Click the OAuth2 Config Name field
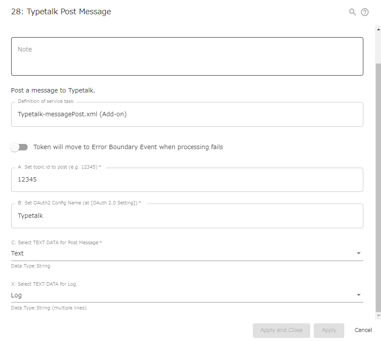 pyautogui.click(x=187, y=216)
